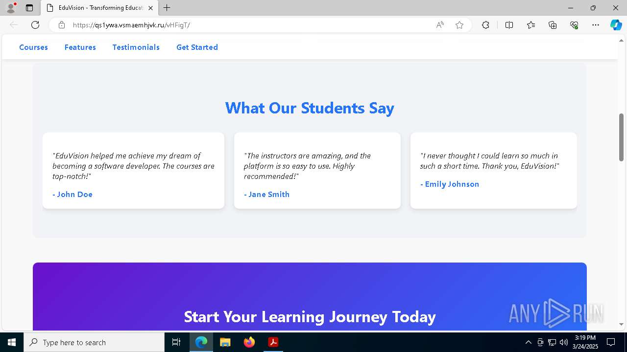Click John Doe's testimonial quote
This screenshot has width=627, height=352.
point(133,166)
